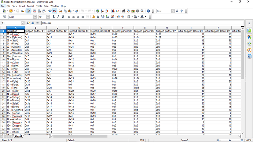Activate the Format Paintbrush
The width and height of the screenshot is (253, 142).
pos(77,11)
